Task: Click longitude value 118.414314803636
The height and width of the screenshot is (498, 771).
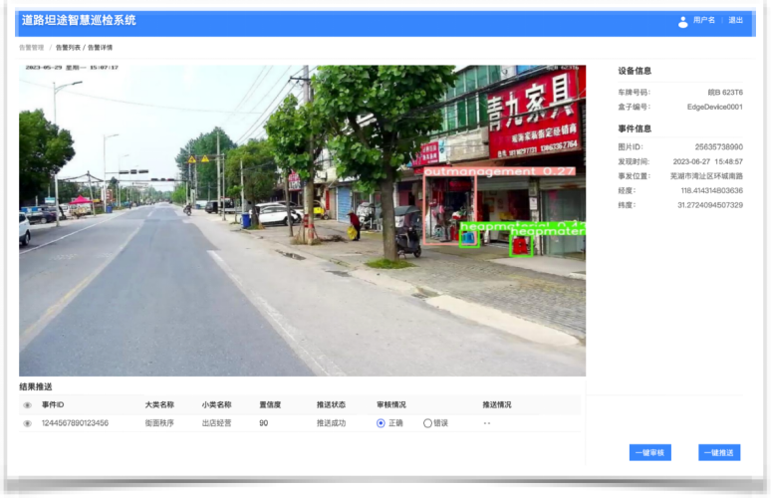Action: (x=712, y=191)
